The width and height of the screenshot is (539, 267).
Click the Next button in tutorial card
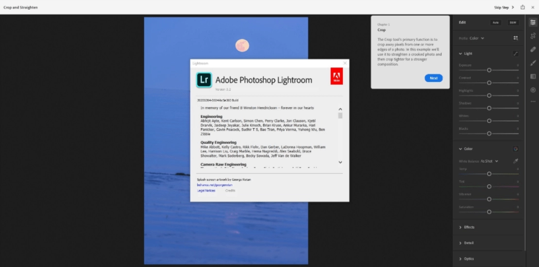(434, 78)
